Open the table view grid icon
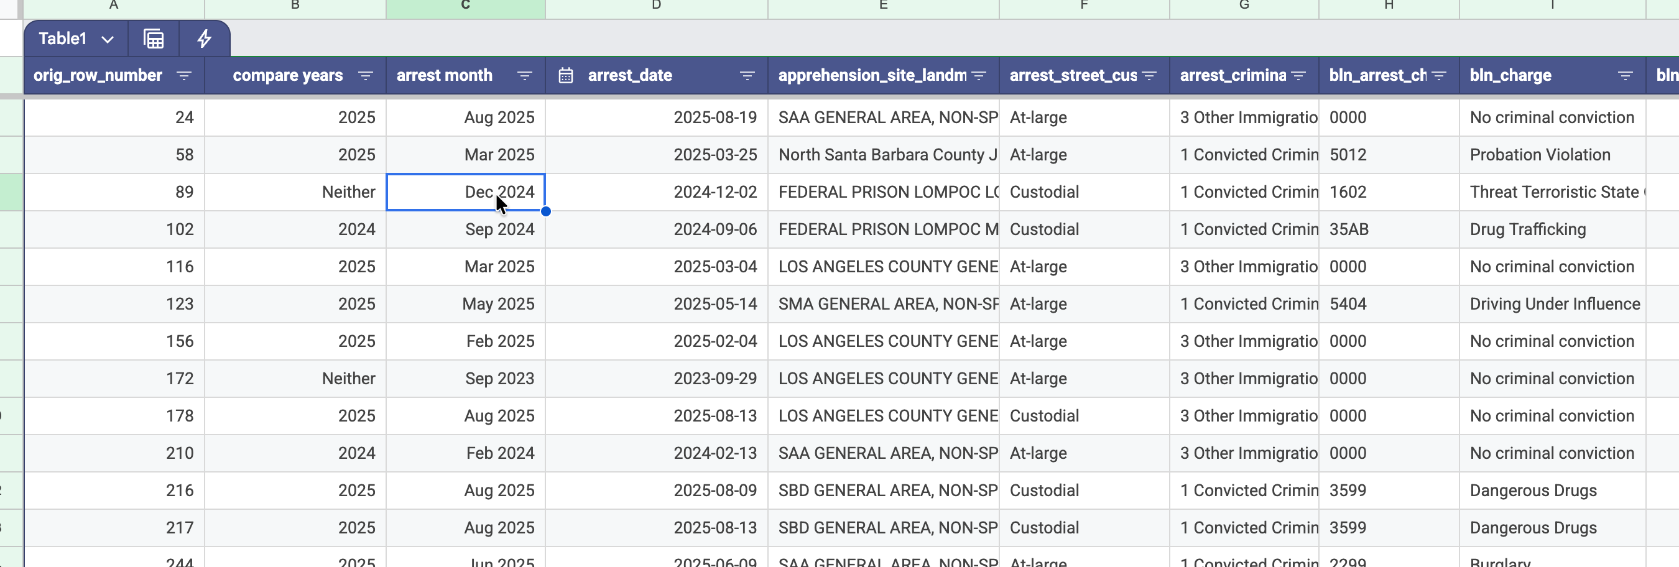 coord(153,39)
